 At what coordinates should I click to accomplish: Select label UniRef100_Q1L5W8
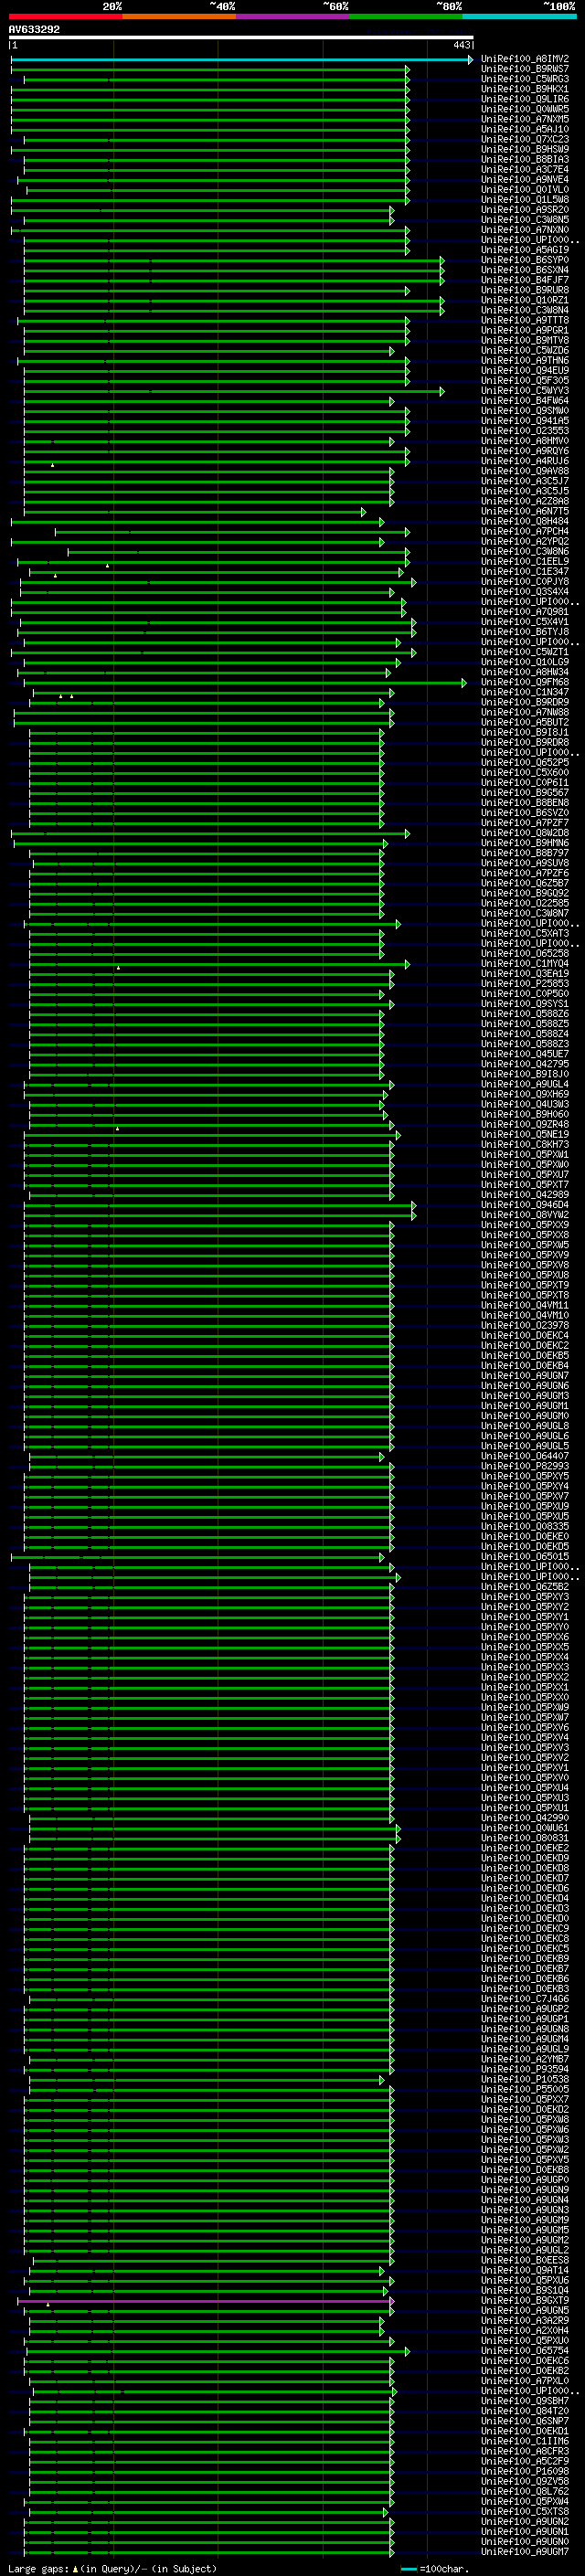[524, 199]
